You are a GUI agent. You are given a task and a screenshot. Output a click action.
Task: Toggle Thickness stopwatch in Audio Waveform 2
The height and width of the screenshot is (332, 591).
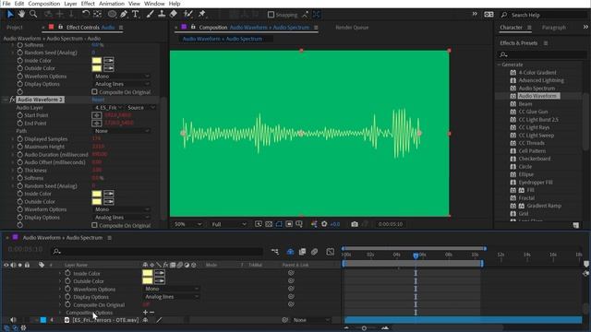[19, 170]
